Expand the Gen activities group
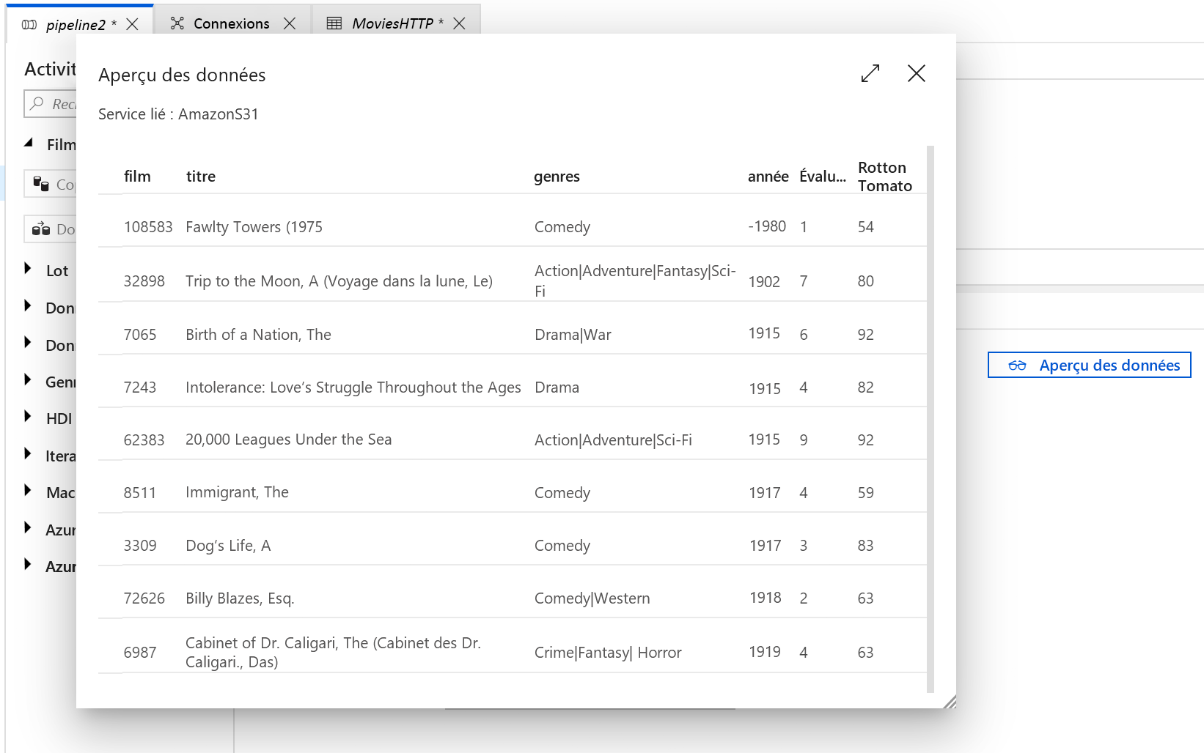The image size is (1204, 753). click(28, 380)
